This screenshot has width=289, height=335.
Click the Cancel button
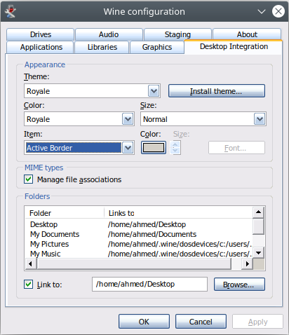click(x=201, y=322)
